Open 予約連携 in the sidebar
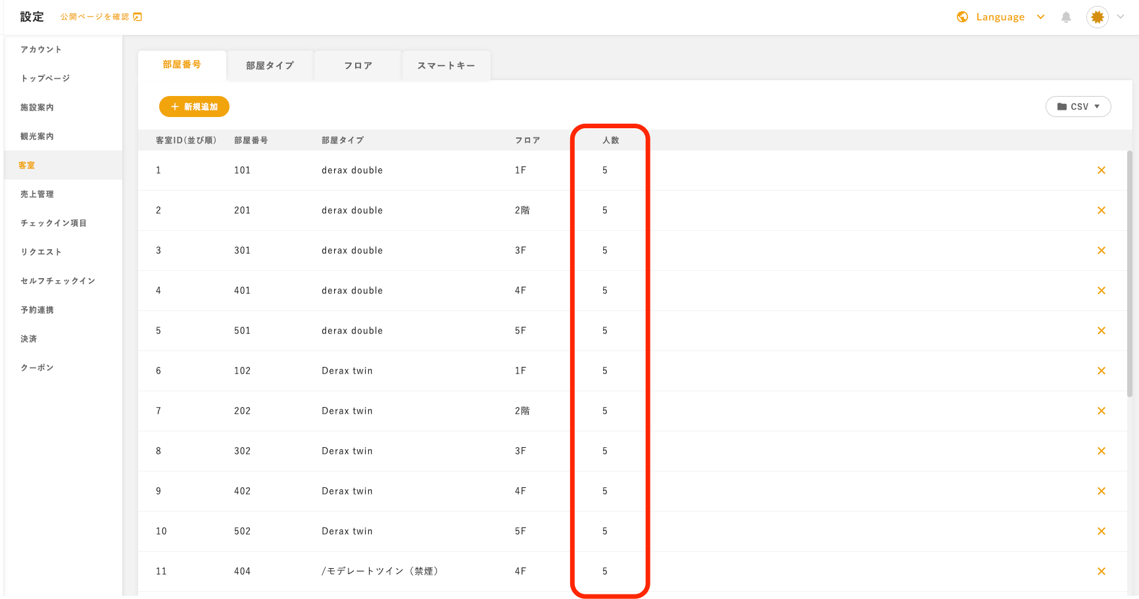 point(37,310)
